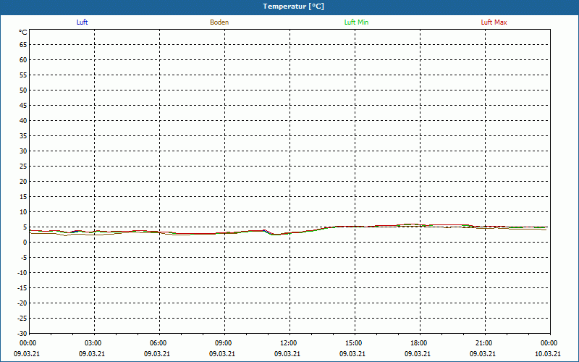
Task: Click the 00:00 label above first 09.03.21
Action: [28, 343]
